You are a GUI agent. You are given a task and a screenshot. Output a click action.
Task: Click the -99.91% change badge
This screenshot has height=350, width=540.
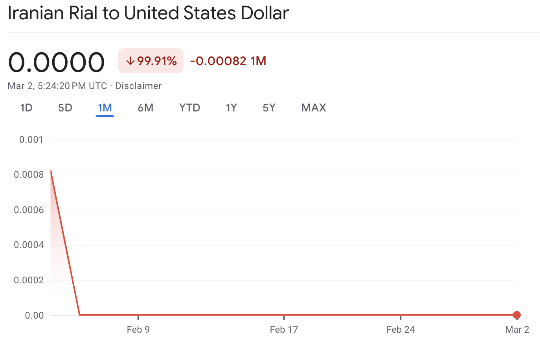151,61
